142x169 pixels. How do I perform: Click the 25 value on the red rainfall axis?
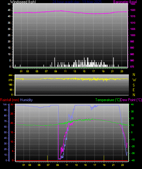[x=12, y=114]
